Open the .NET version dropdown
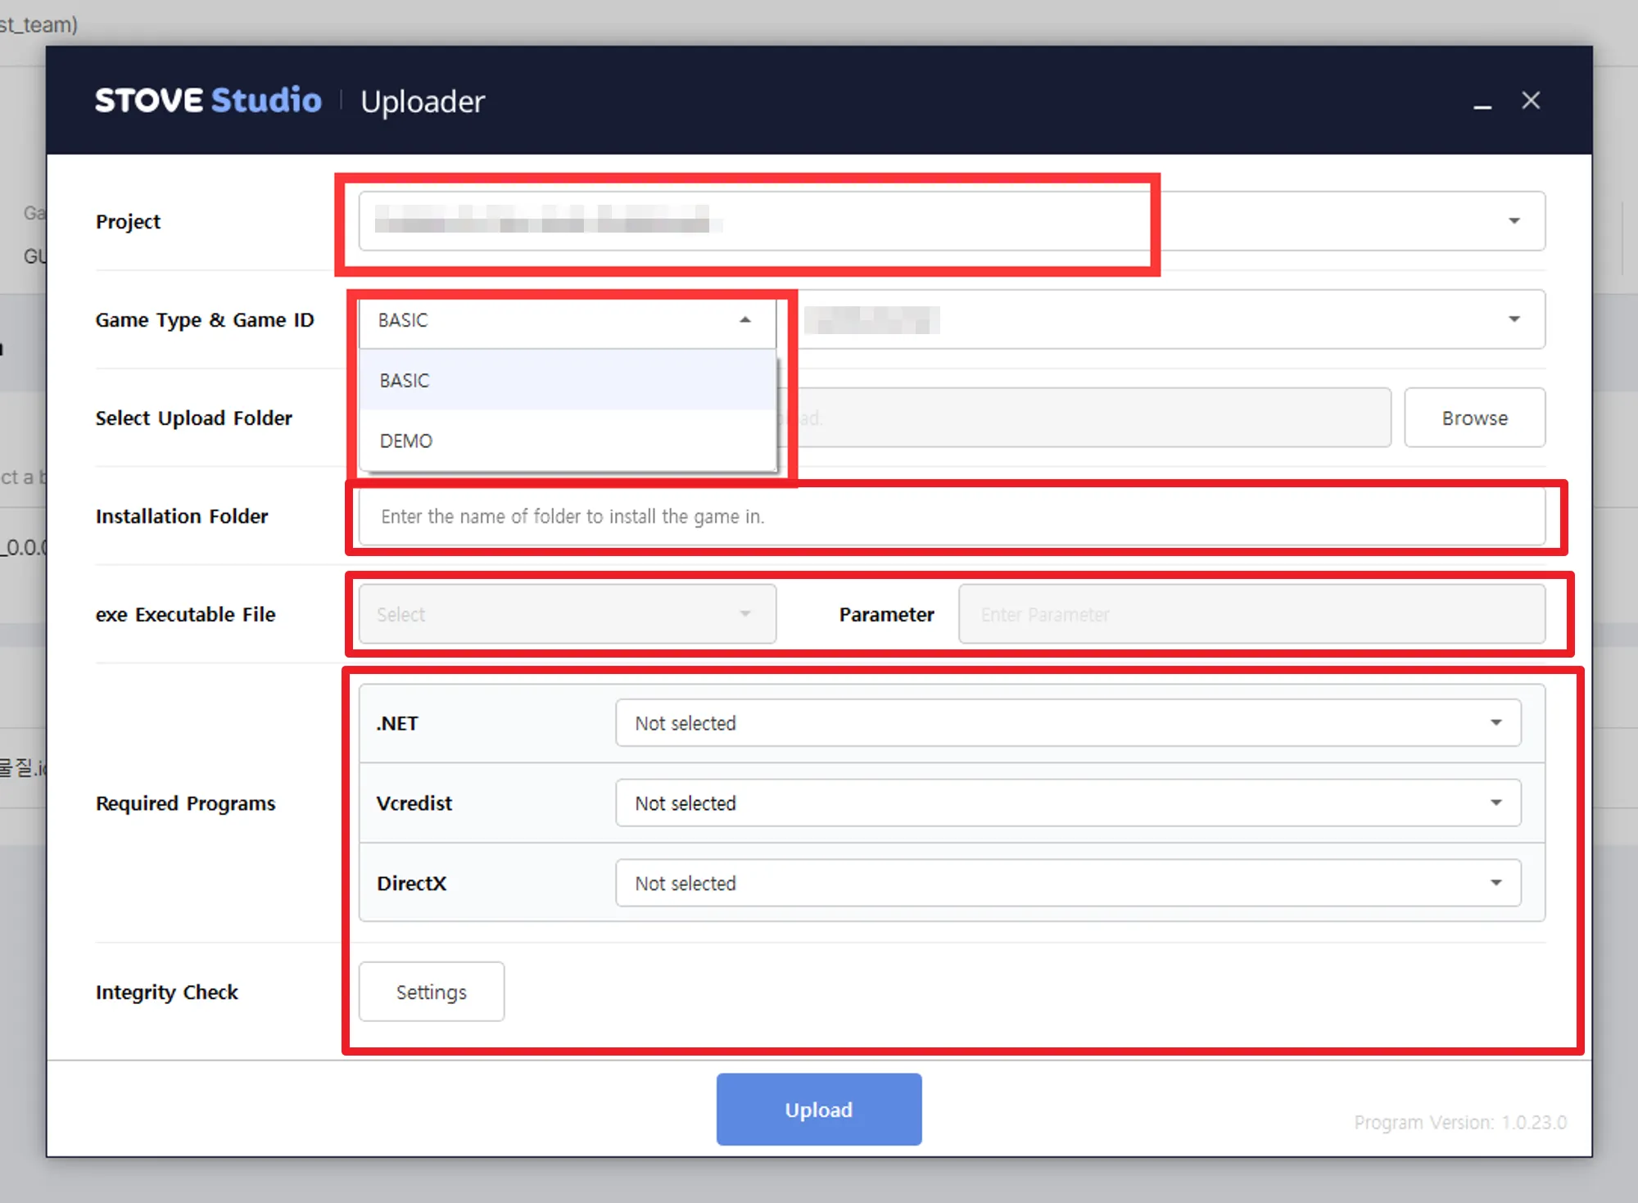 pyautogui.click(x=1067, y=723)
